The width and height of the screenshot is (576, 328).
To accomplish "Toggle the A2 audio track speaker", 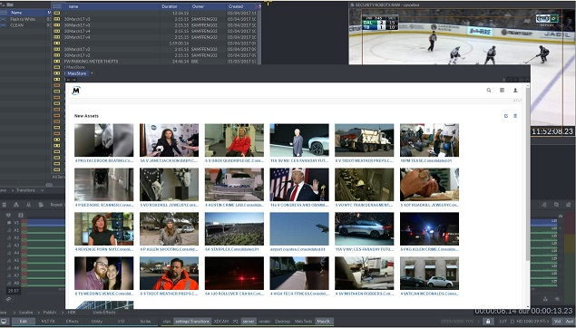I will click(x=9, y=237).
